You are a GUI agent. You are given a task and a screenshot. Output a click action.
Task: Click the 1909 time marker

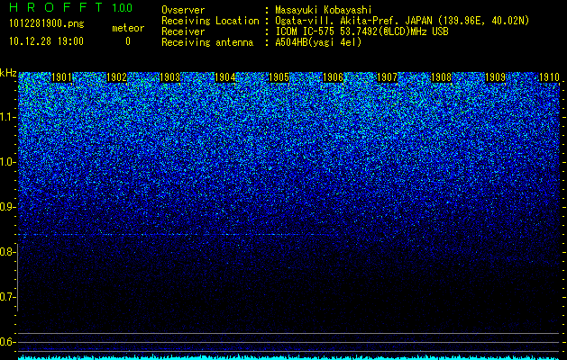[x=495, y=77]
